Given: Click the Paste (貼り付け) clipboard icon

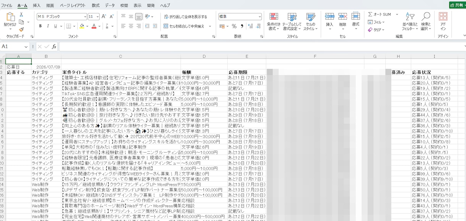Looking at the screenshot, I should coord(10,18).
